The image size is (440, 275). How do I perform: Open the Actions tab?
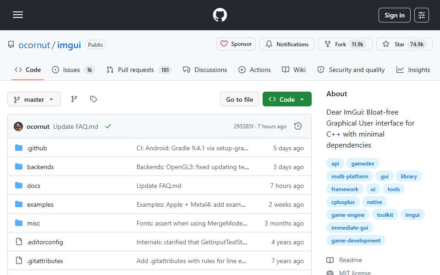coord(254,70)
